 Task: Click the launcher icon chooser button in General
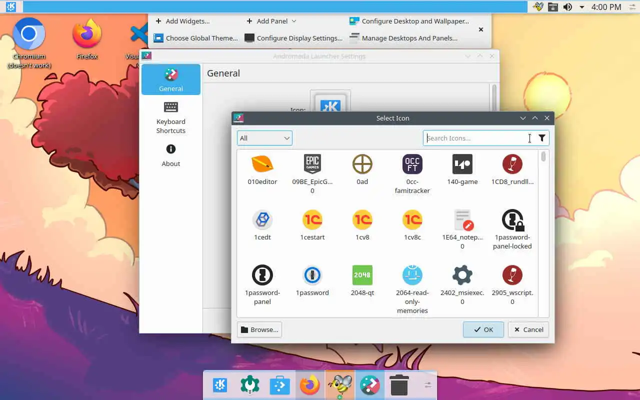(x=330, y=101)
